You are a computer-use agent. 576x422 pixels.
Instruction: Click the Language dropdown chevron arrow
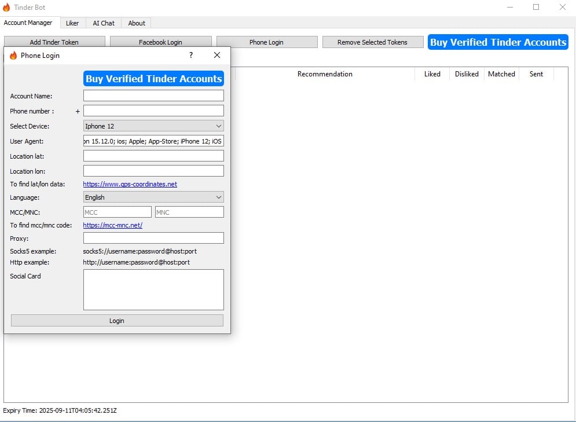click(x=219, y=197)
